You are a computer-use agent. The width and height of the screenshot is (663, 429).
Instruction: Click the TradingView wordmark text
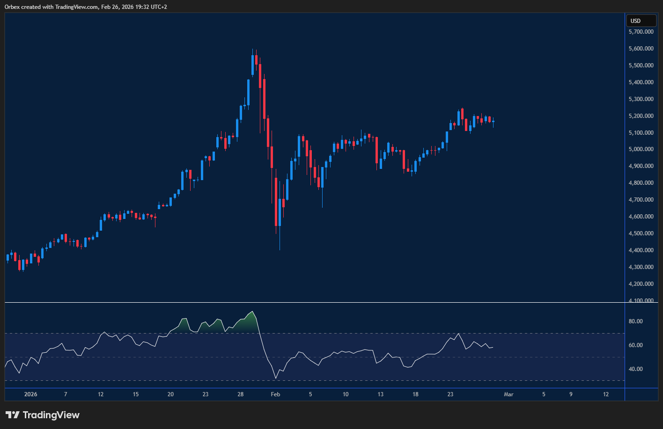51,415
